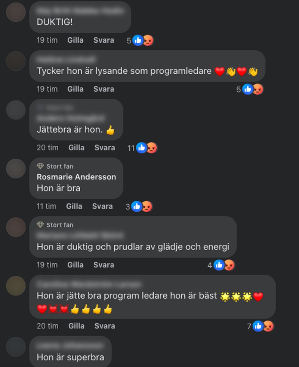The width and height of the screenshot is (299, 367).
Task: Click Svara under 'Hon är duktig och prudlar'
Action: coord(104,265)
